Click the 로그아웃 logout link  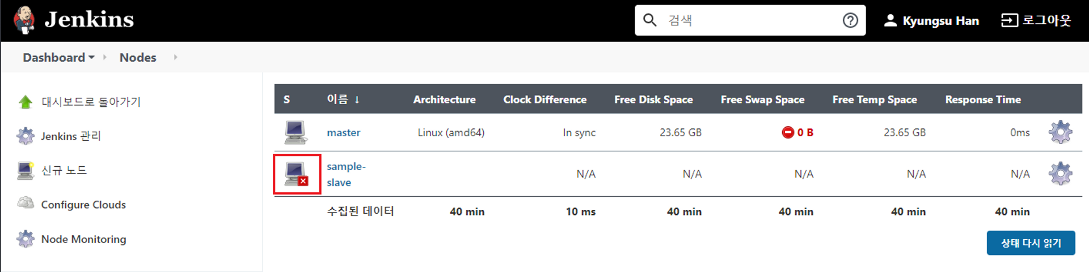[1036, 20]
